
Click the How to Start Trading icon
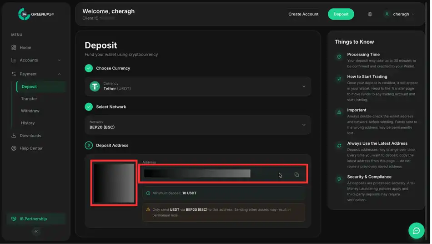339,79
